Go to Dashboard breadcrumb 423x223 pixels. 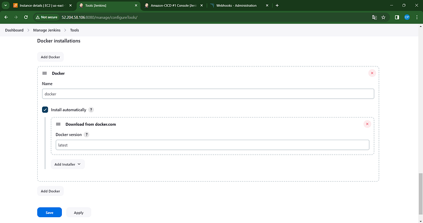(x=15, y=30)
